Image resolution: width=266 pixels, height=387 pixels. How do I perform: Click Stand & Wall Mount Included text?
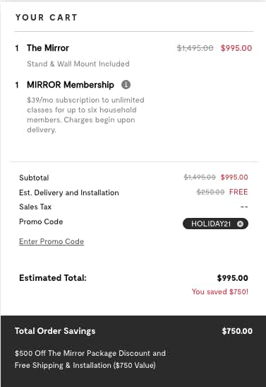(78, 64)
